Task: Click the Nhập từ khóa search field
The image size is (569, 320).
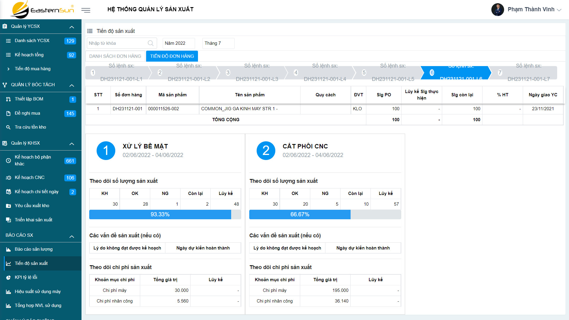Action: click(x=117, y=43)
